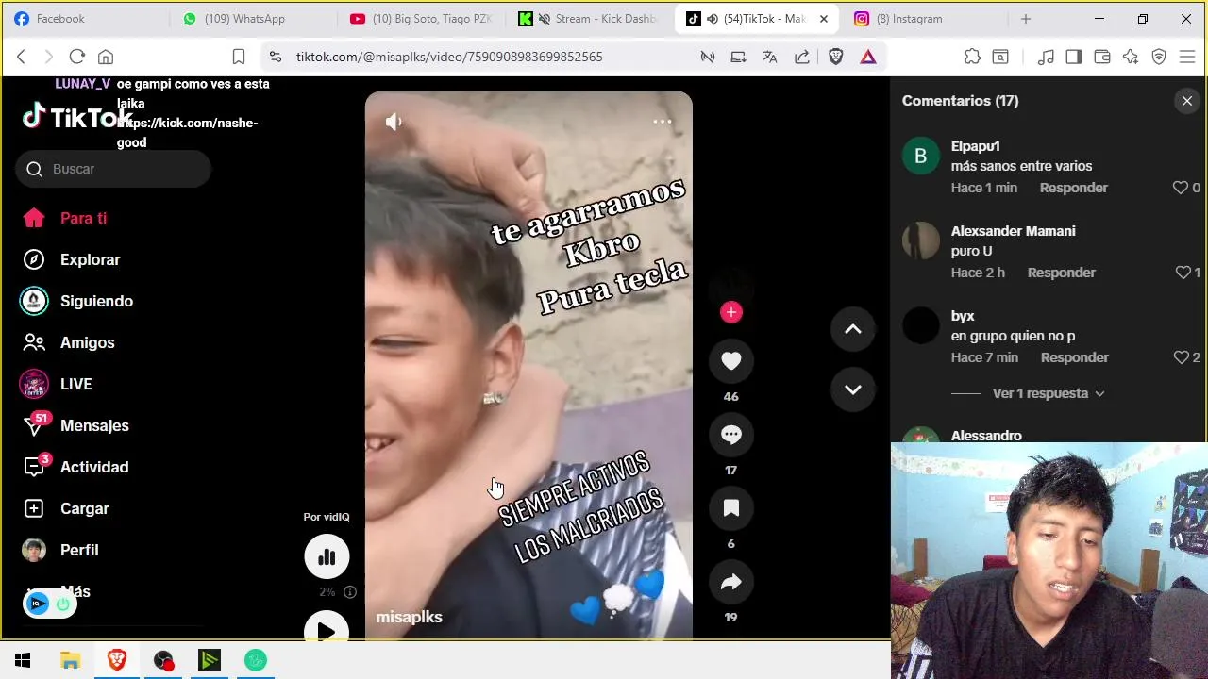Open the Siguiendo feed

click(96, 301)
